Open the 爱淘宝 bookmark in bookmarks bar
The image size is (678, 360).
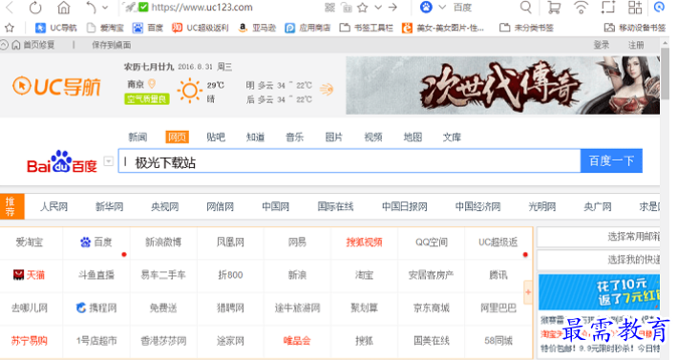tap(105, 28)
